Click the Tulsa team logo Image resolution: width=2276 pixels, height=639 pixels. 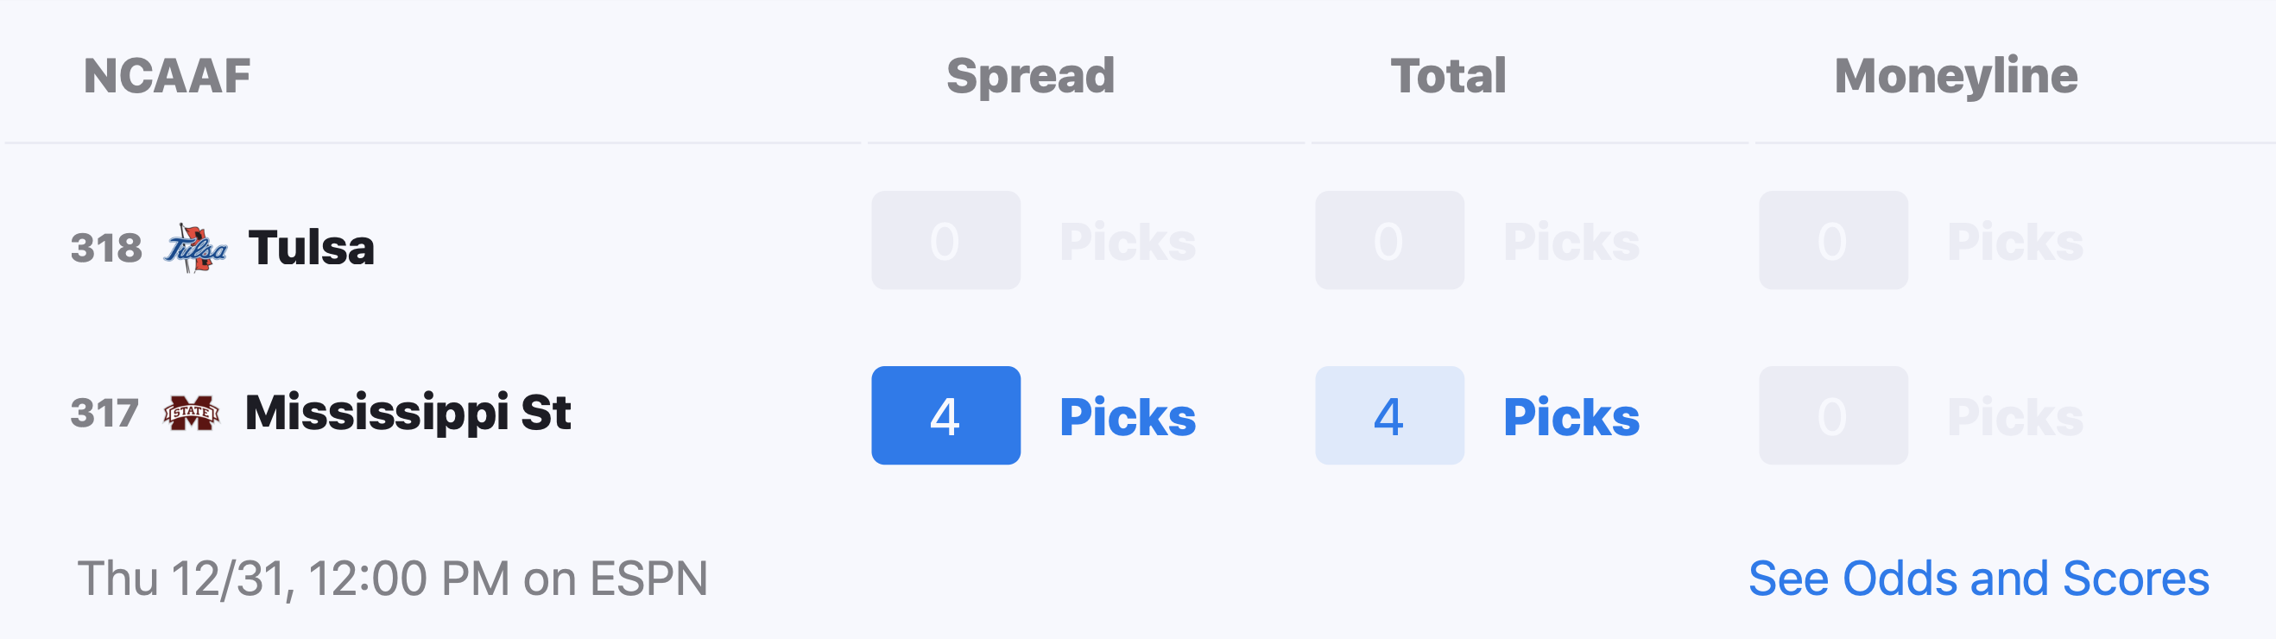pyautogui.click(x=195, y=248)
